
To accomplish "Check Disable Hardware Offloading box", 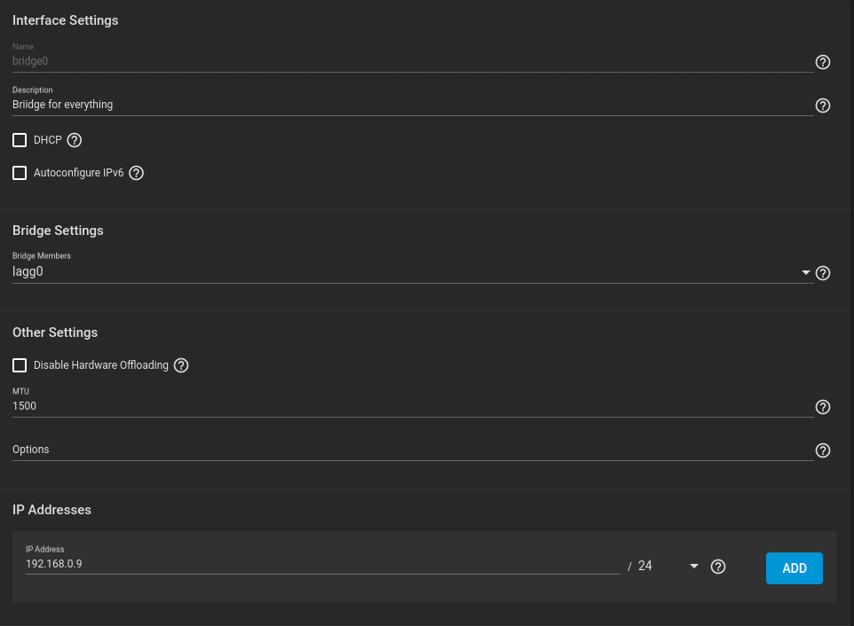I will pyautogui.click(x=20, y=365).
